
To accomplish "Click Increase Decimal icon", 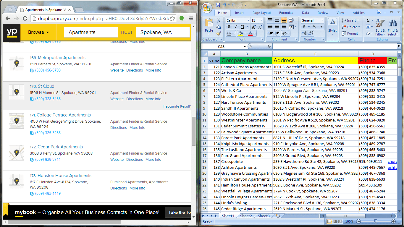I will (305, 33).
